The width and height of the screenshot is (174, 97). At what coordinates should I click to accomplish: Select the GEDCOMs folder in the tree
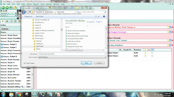[39, 46]
